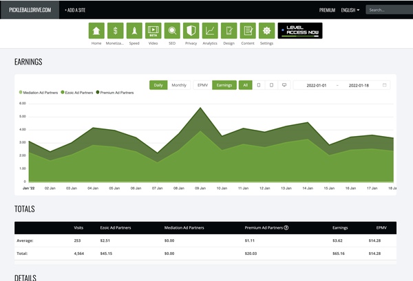This screenshot has width=413, height=281.
Task: Toggle Premium Ad Partners legend series
Action: pyautogui.click(x=115, y=93)
